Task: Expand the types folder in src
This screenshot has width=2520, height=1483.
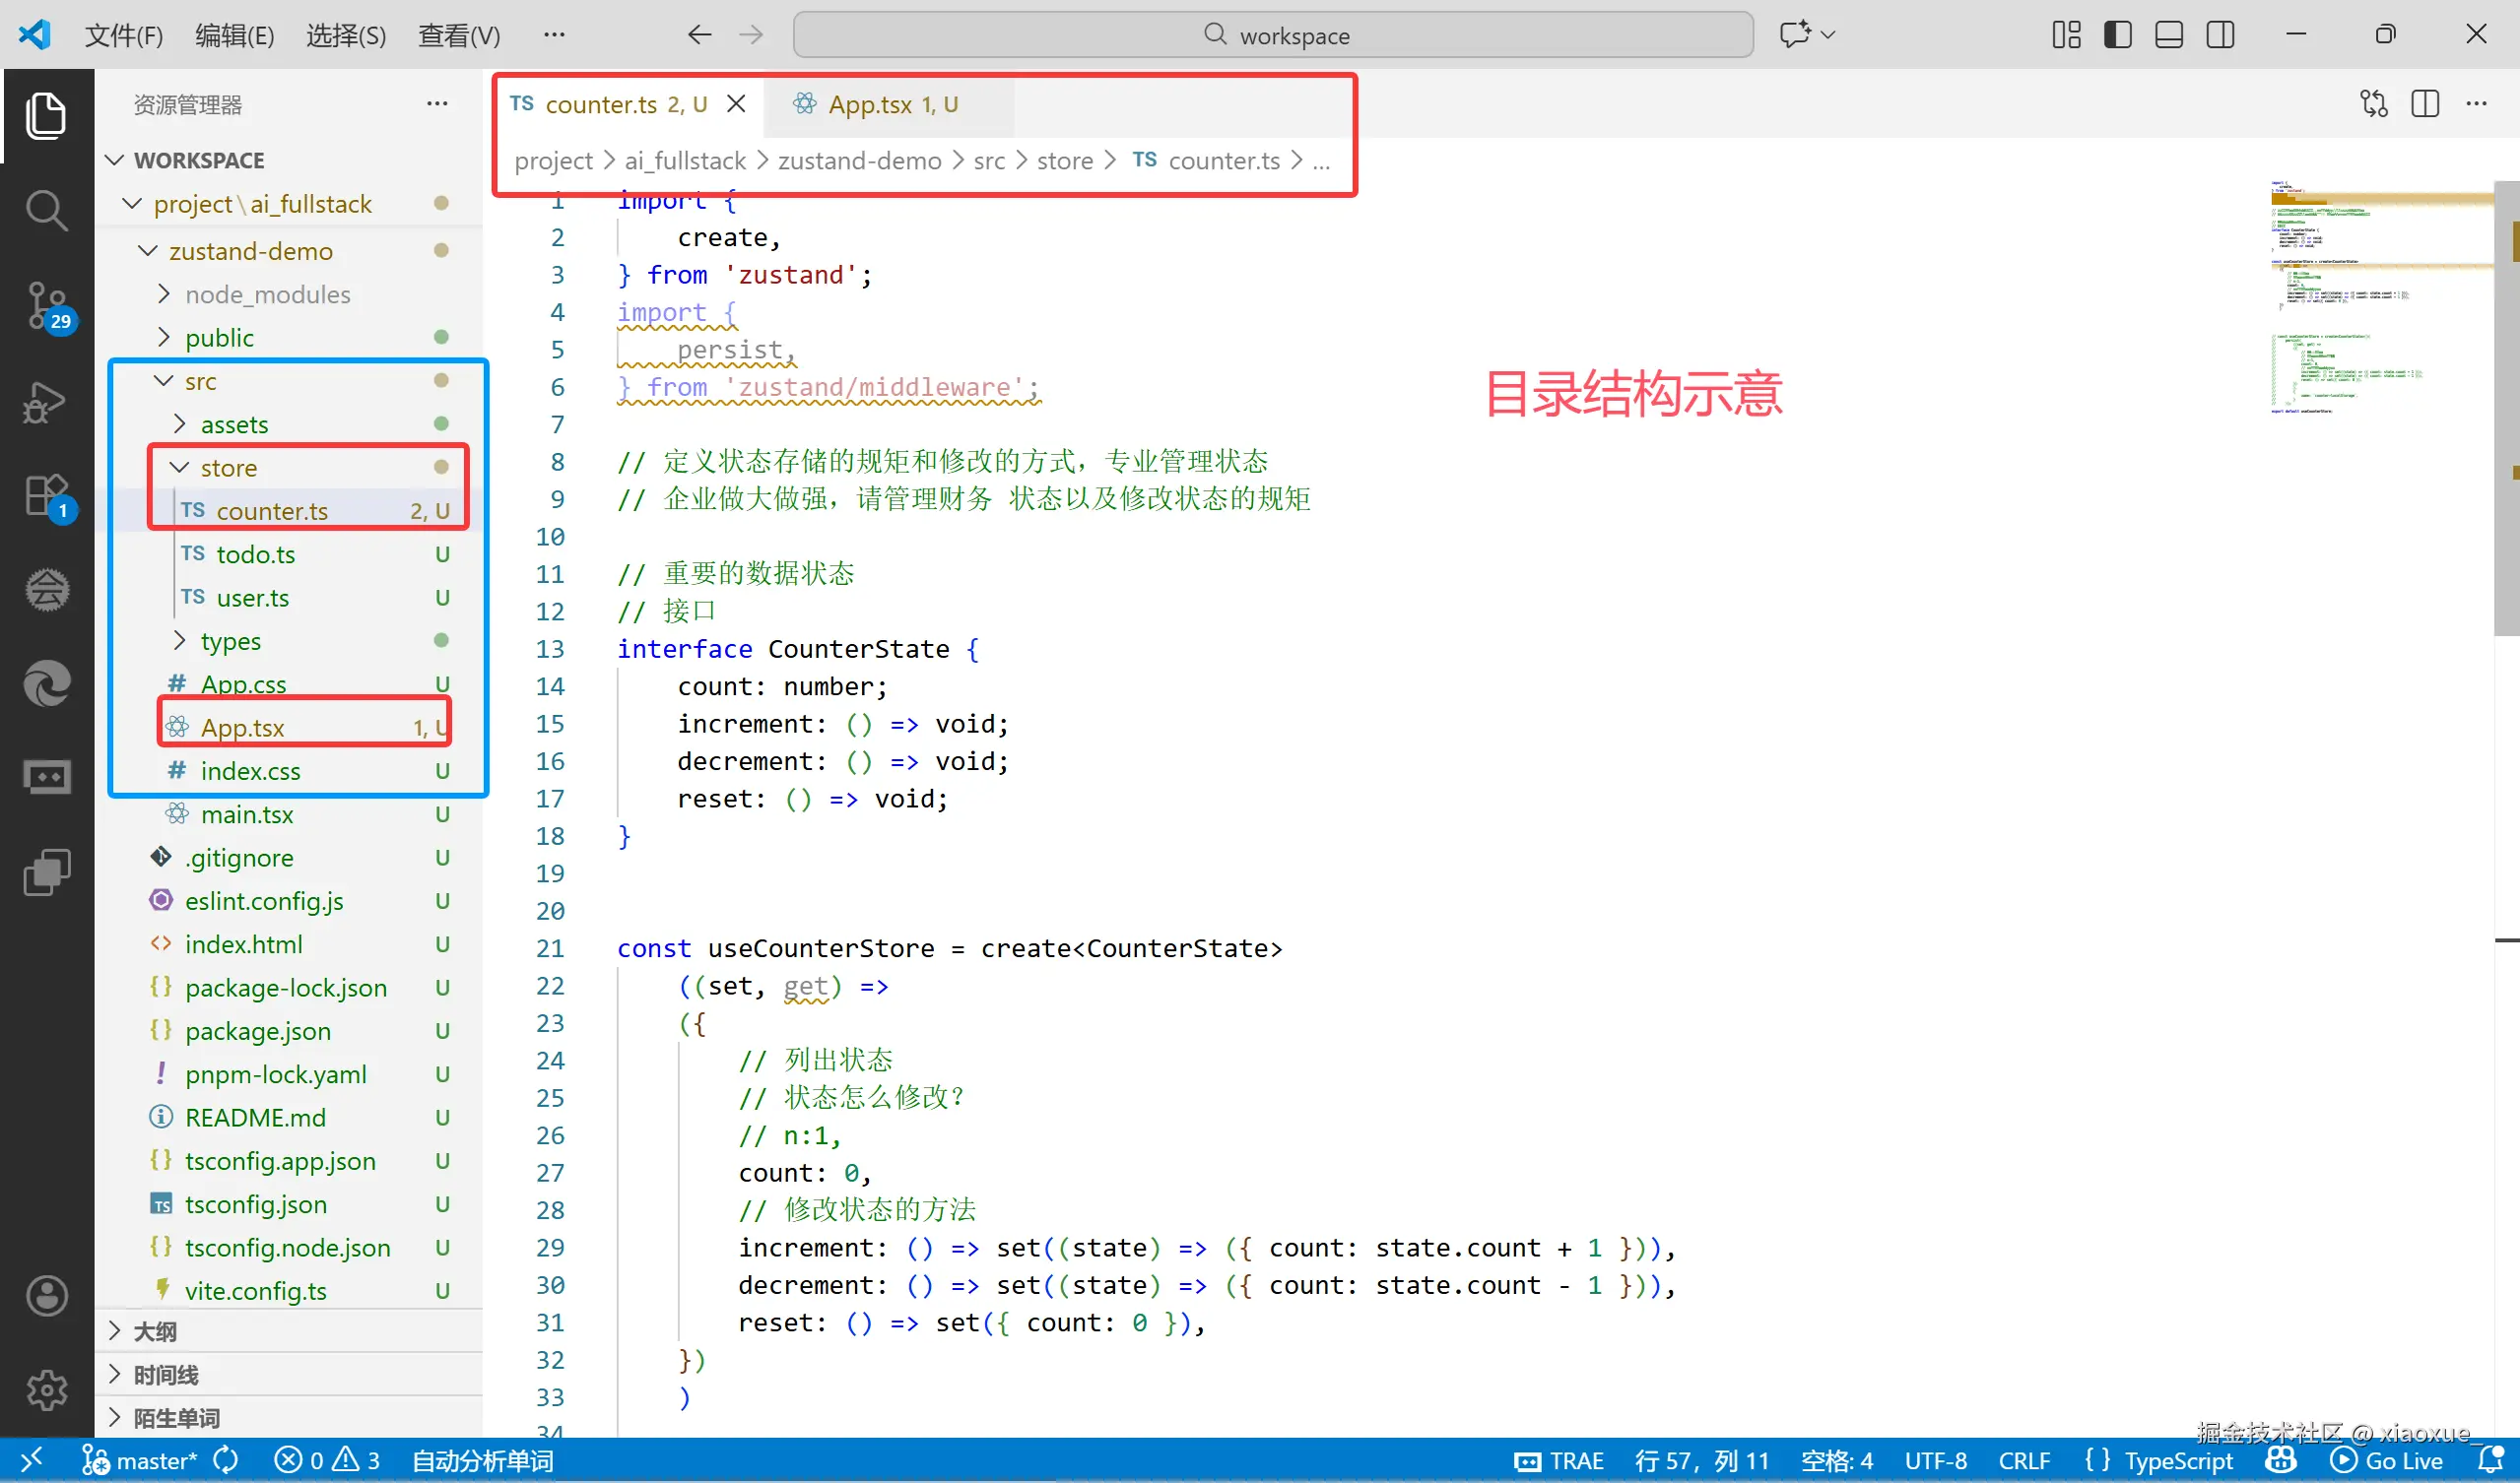Action: pyautogui.click(x=230, y=641)
